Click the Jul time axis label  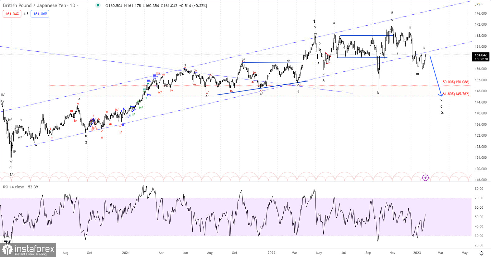tap(344, 253)
